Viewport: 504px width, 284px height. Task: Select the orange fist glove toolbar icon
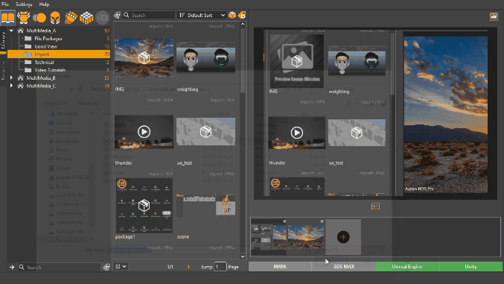[71, 17]
